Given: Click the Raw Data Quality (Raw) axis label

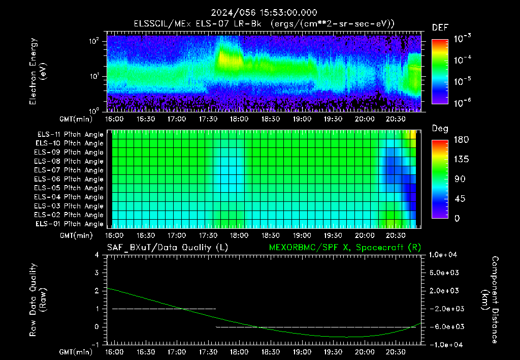Looking at the screenshot, I should (x=38, y=300).
